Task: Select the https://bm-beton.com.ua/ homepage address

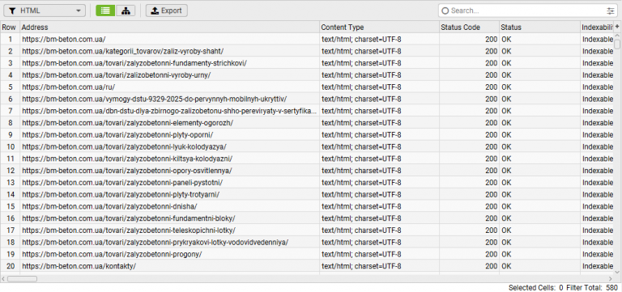Action: pos(64,39)
